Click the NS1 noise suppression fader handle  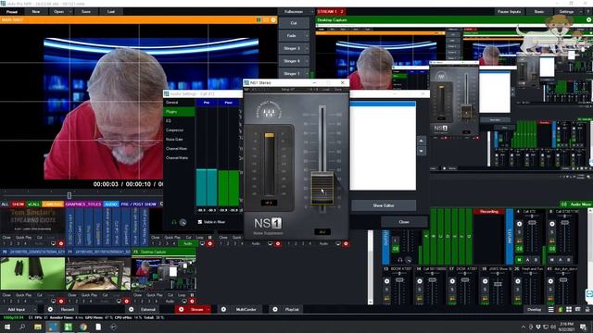[322, 189]
